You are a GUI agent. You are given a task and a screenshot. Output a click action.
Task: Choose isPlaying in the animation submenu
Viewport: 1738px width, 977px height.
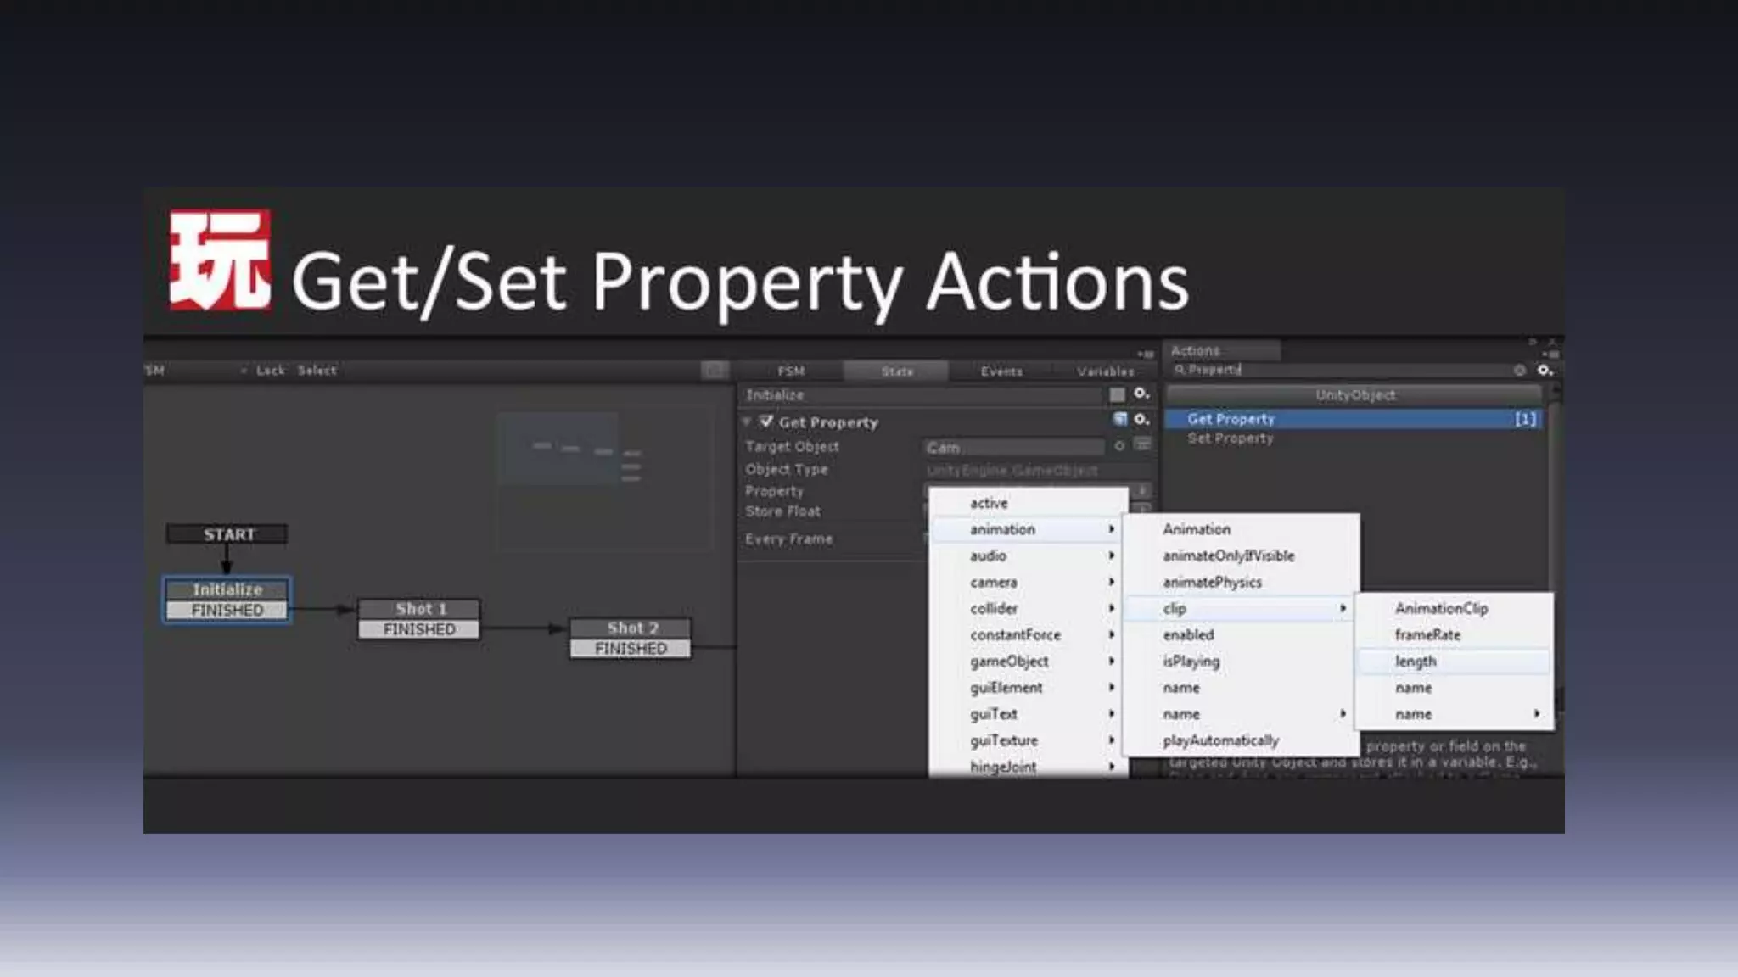pos(1191,662)
